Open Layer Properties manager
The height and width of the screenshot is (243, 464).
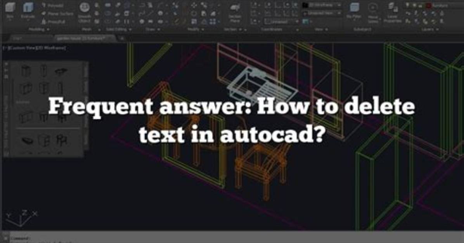(x=392, y=13)
